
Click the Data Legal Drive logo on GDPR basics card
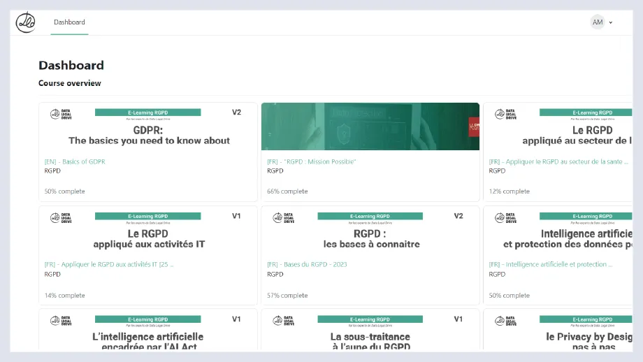click(x=61, y=114)
